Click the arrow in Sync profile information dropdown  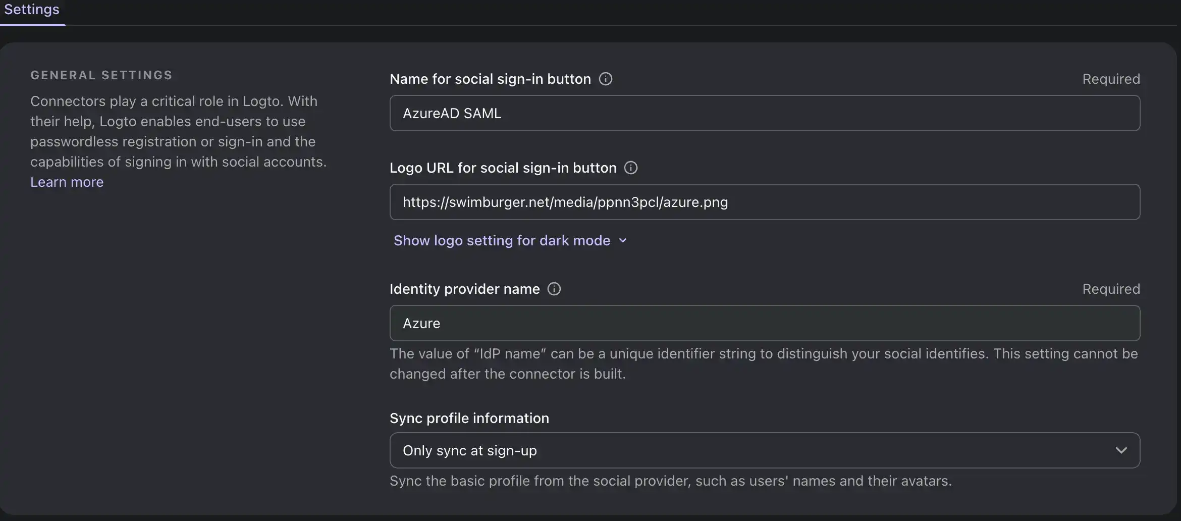(1121, 451)
